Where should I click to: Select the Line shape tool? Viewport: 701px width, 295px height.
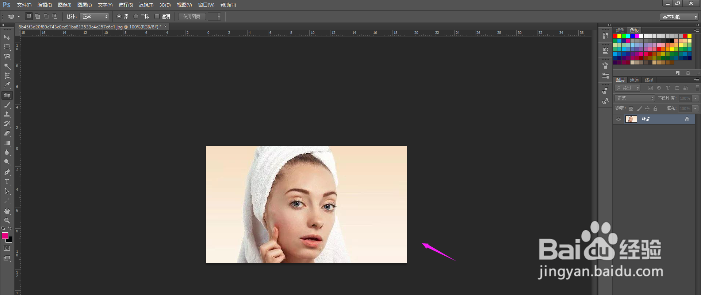(7, 201)
